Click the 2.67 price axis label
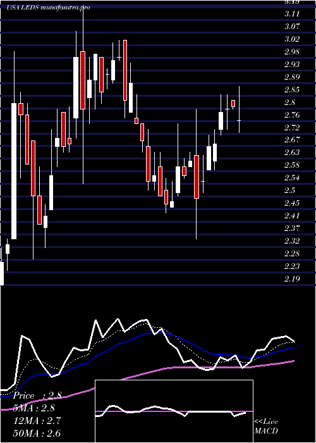 tap(292, 140)
